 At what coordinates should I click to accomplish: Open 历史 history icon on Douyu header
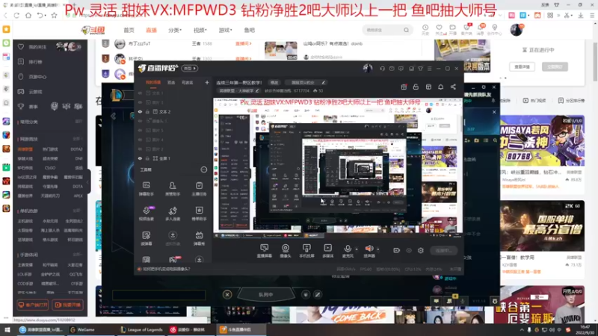[425, 30]
